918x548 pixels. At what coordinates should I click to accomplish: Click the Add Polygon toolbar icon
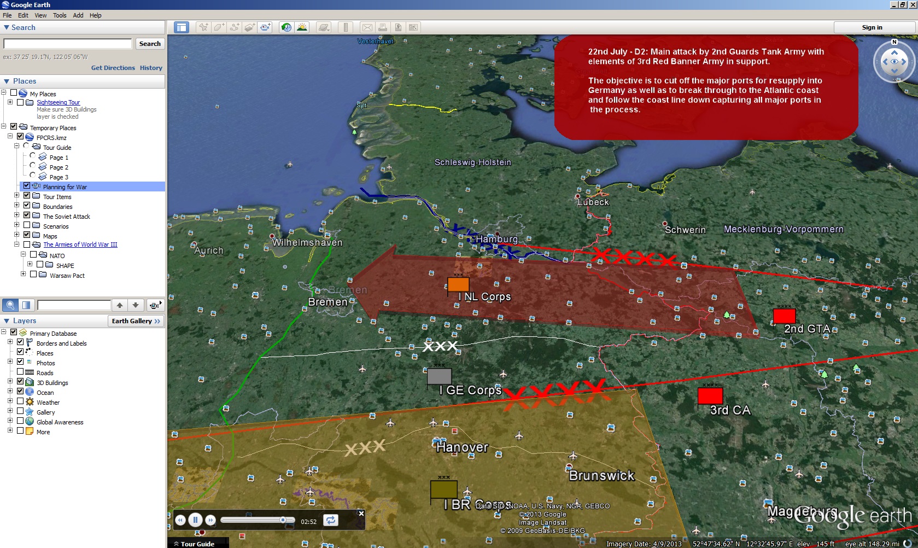point(219,27)
